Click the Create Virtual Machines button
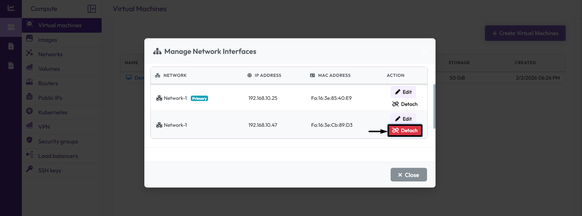This screenshot has height=216, width=582. 525,33
